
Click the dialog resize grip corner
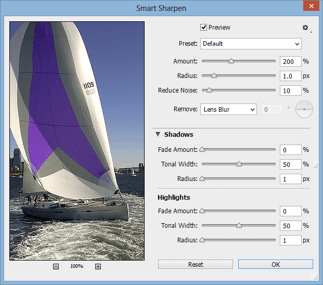(x=316, y=277)
